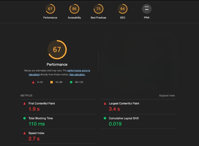Image resolution: width=199 pixels, height=146 pixels.
Task: Click red triangle beside First Contentful Paint
Action: click(25, 104)
